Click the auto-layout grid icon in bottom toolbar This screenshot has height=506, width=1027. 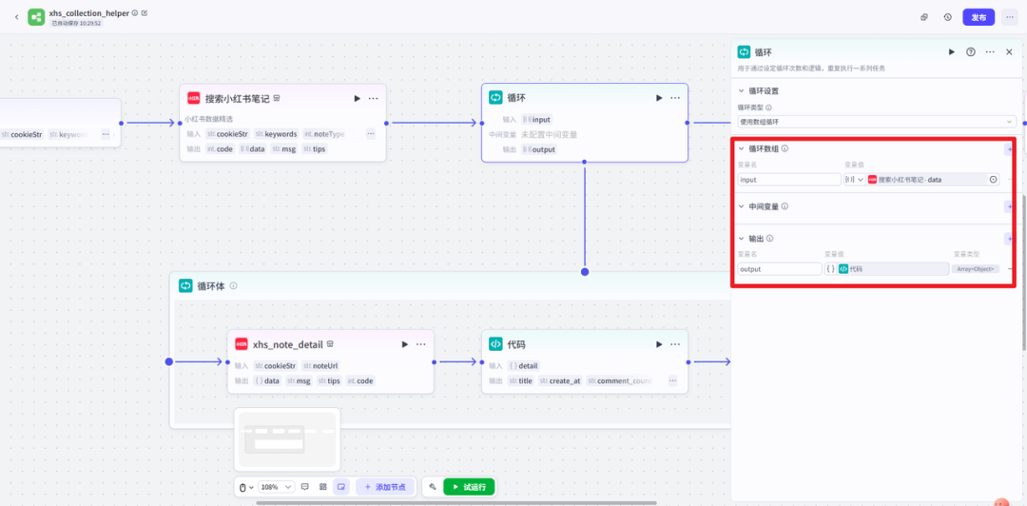[x=323, y=487]
